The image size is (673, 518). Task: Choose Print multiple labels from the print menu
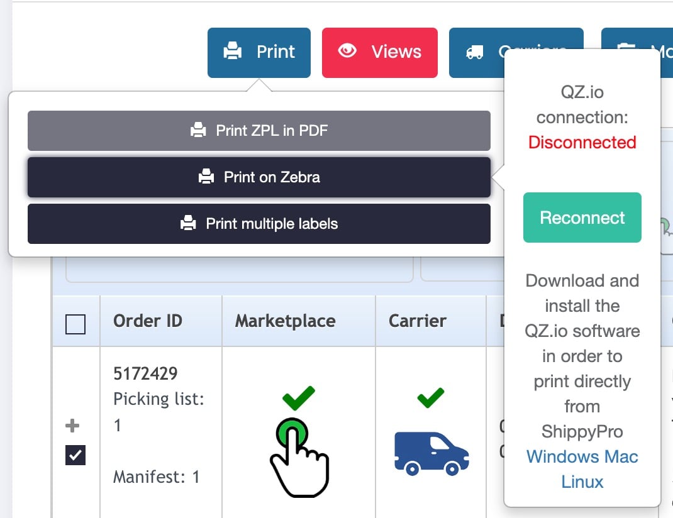[x=259, y=224]
